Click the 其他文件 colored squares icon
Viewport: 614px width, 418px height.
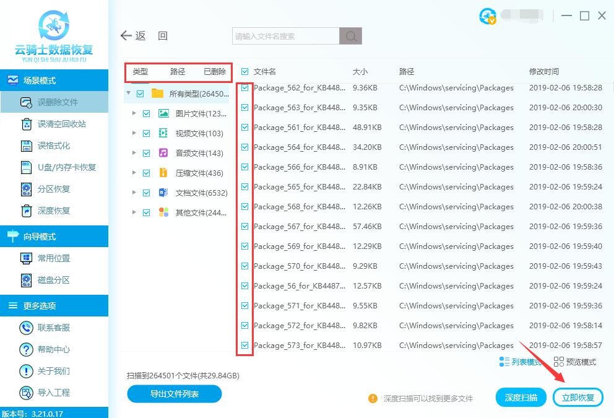(163, 212)
